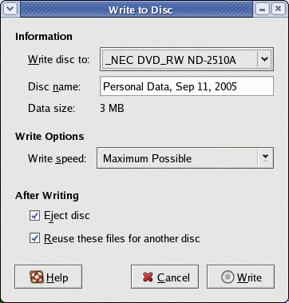289x303 pixels.
Task: Click the Maximum Possible speed selector
Action: pos(185,158)
